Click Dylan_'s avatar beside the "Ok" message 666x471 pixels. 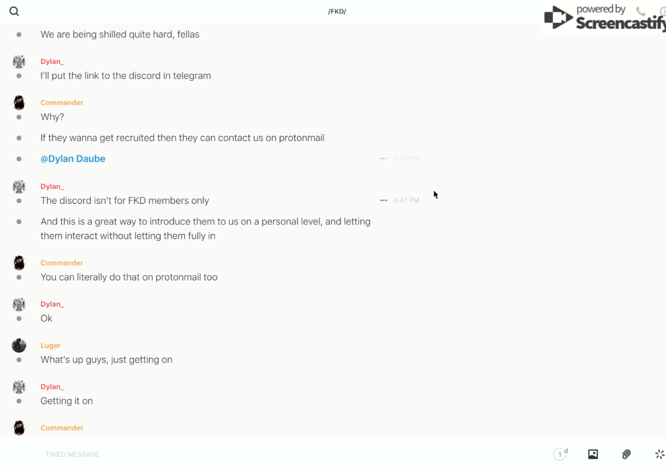(x=19, y=305)
